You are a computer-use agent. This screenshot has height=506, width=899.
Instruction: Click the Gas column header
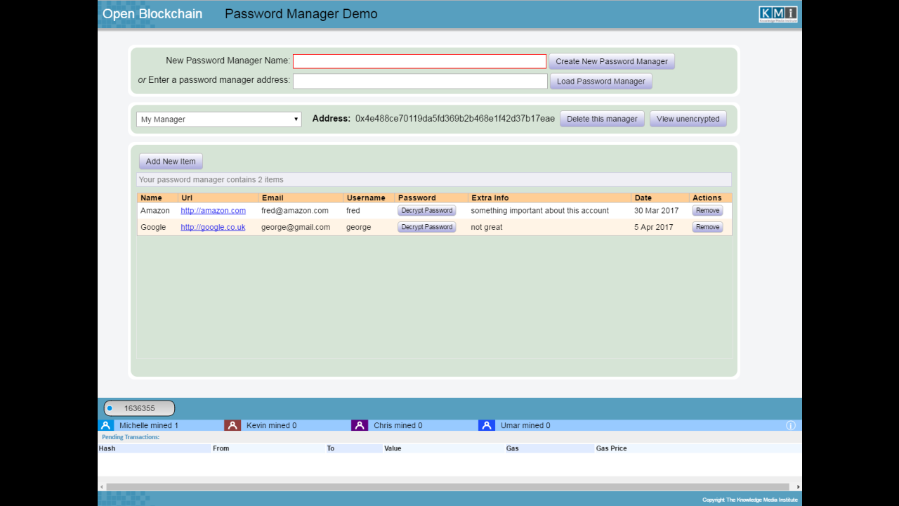513,448
